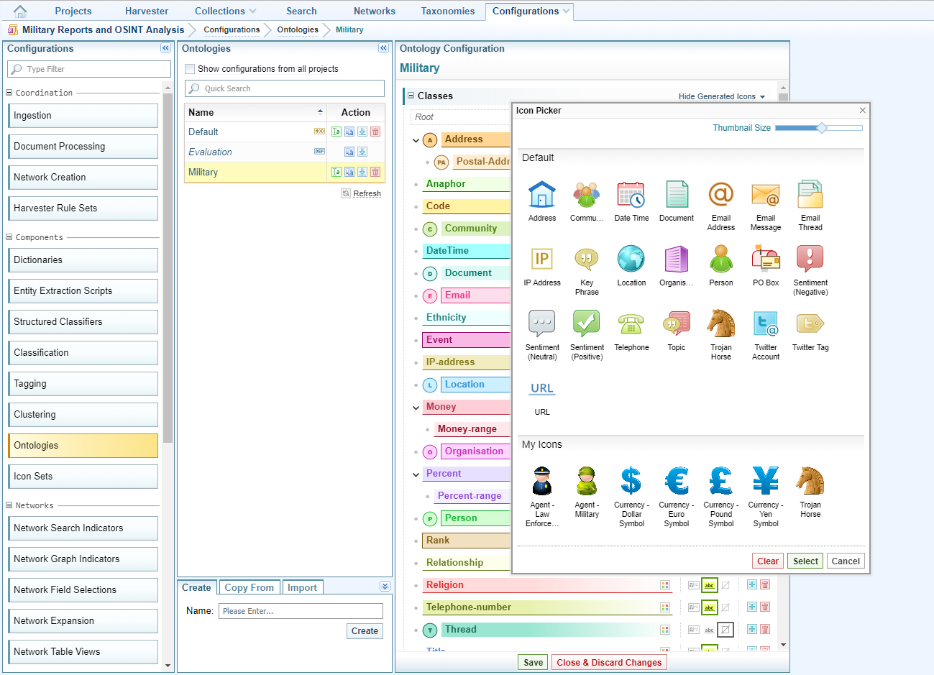Viewport: 934px width, 675px height.
Task: Click the rename icon for Default ontology
Action: [336, 132]
